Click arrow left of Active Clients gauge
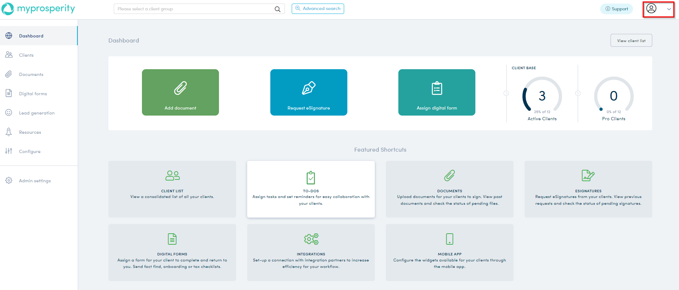 [506, 93]
